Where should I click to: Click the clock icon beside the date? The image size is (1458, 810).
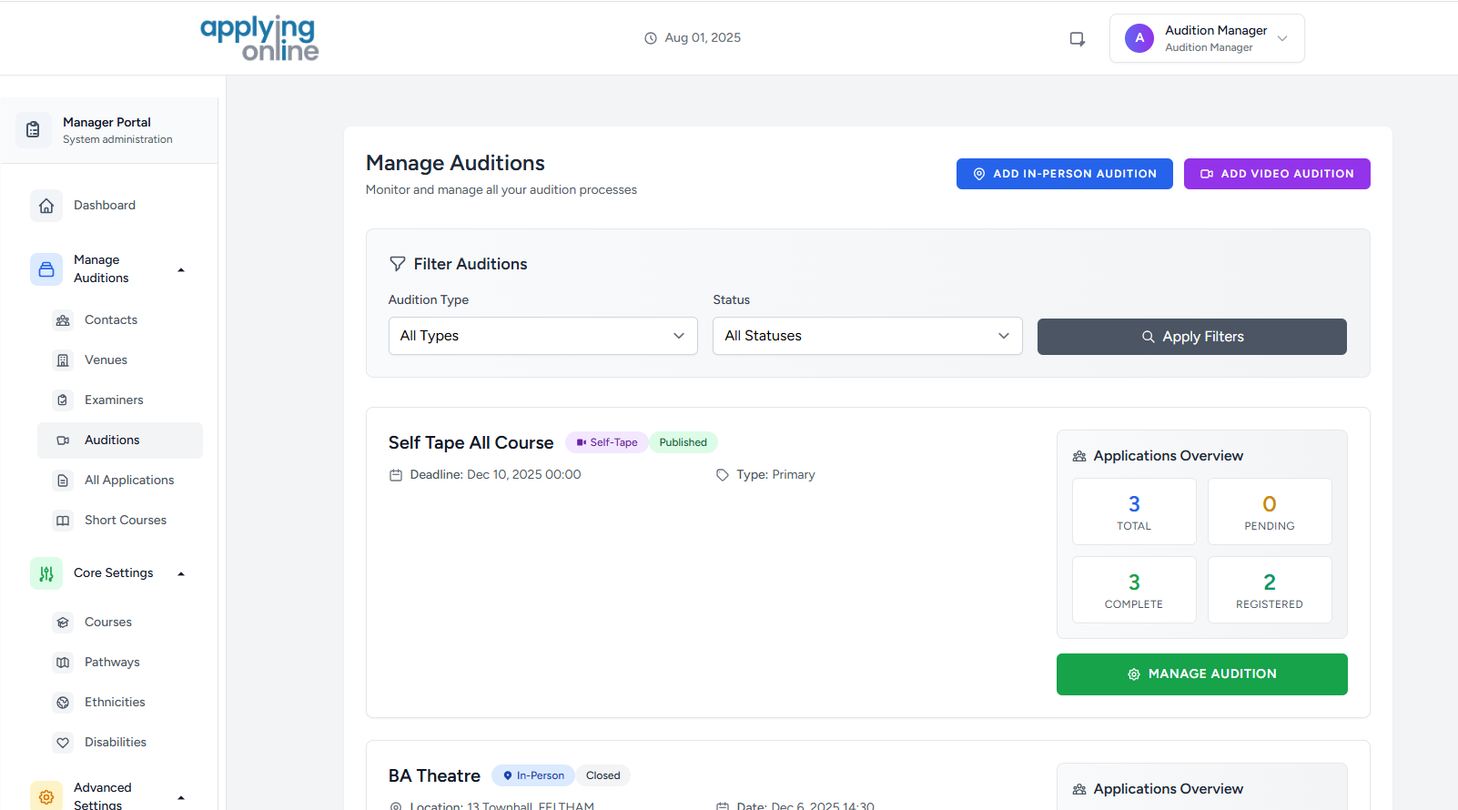coord(651,38)
